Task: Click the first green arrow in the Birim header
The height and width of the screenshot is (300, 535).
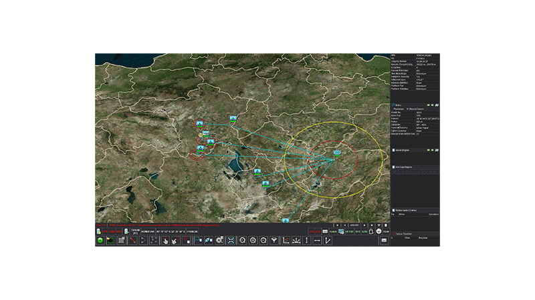Action: (429, 105)
